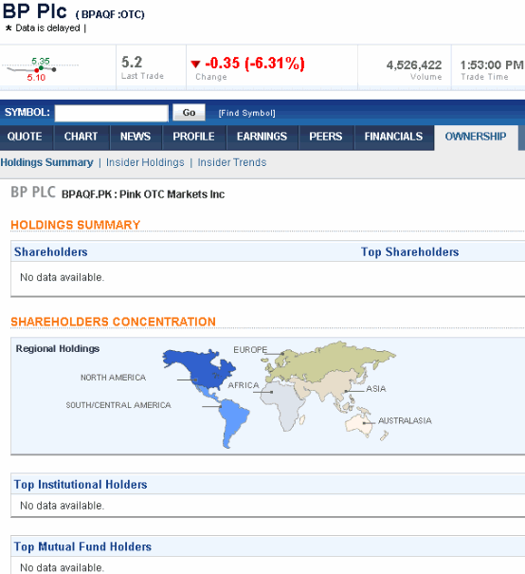The height and width of the screenshot is (574, 525).
Task: Switch to the Top Shareholders section tab
Action: [409, 252]
